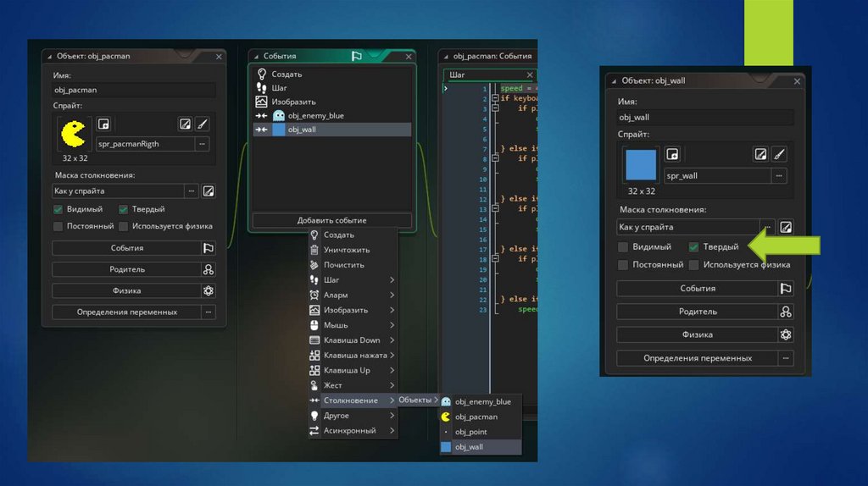Select Шаг event in События list
Image resolution: width=868 pixels, height=486 pixels.
332,87
